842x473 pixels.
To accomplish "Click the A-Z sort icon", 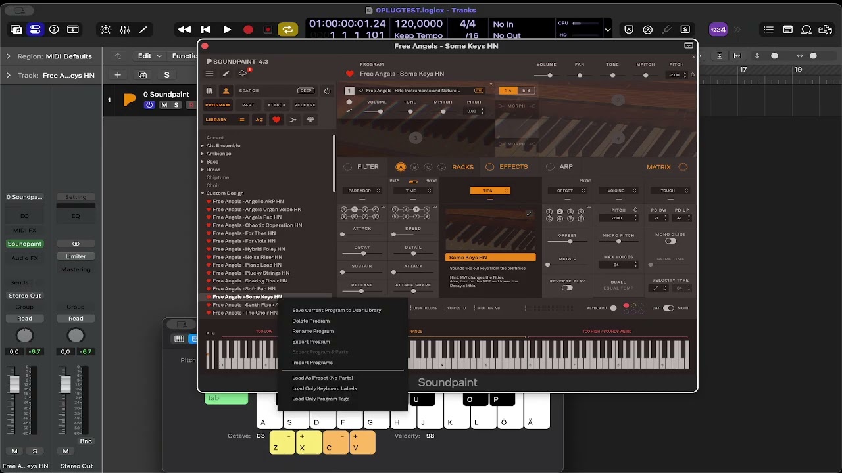I will click(x=259, y=120).
